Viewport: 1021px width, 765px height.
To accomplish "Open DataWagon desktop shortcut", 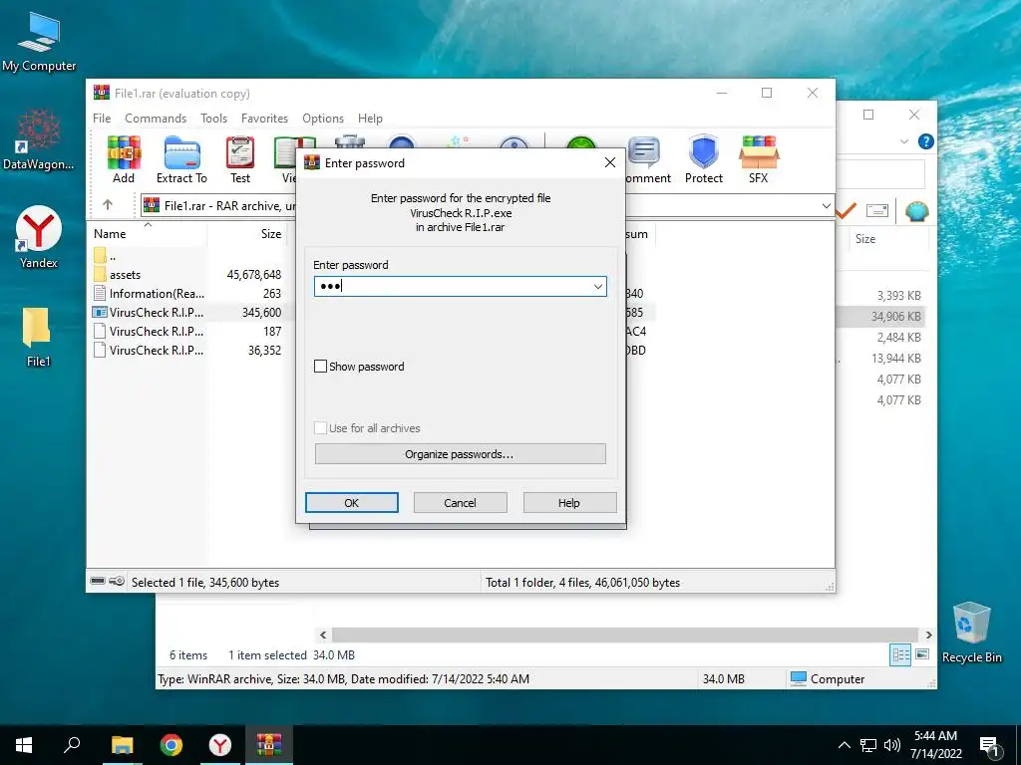I will [39, 139].
